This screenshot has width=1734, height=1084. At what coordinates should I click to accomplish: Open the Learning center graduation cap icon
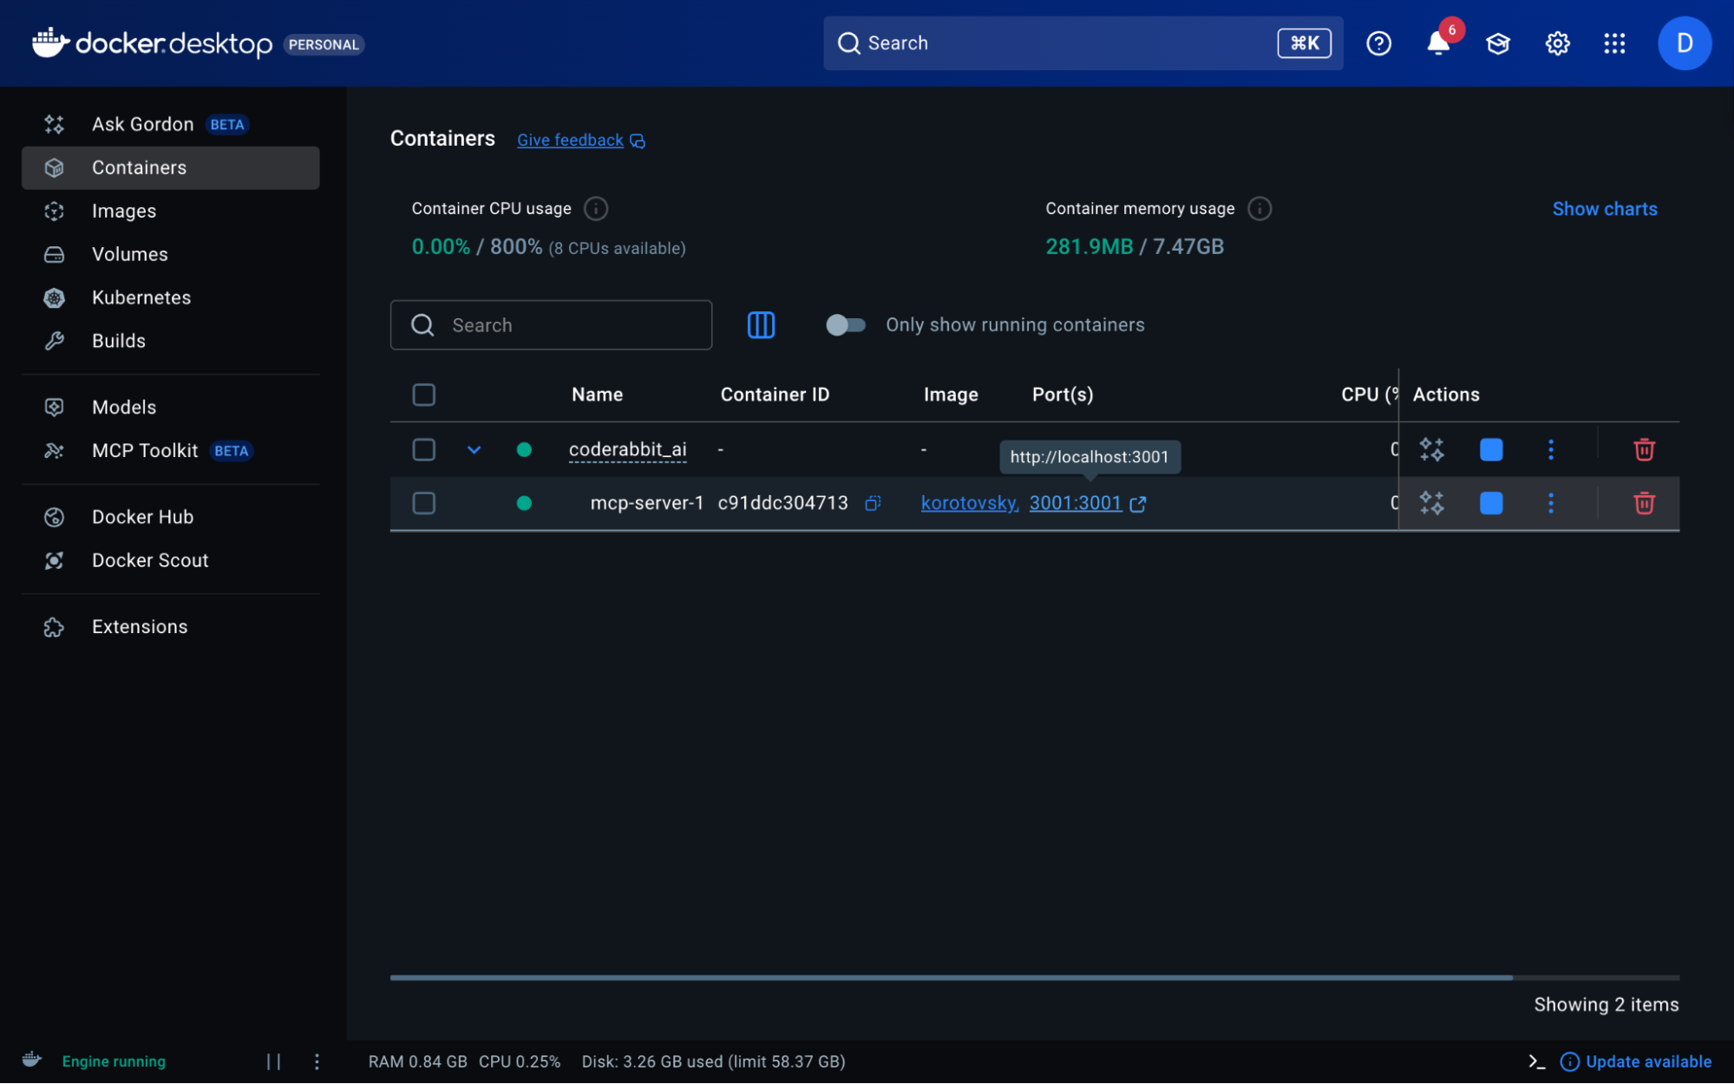coord(1498,43)
